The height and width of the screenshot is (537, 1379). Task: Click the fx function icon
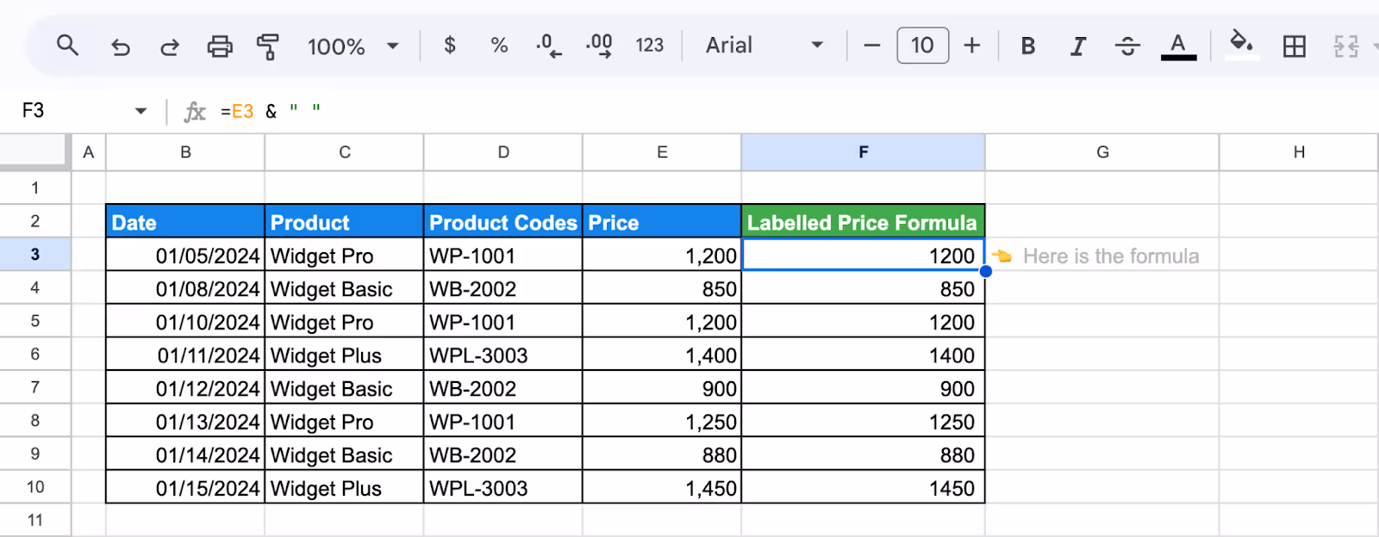click(x=195, y=111)
